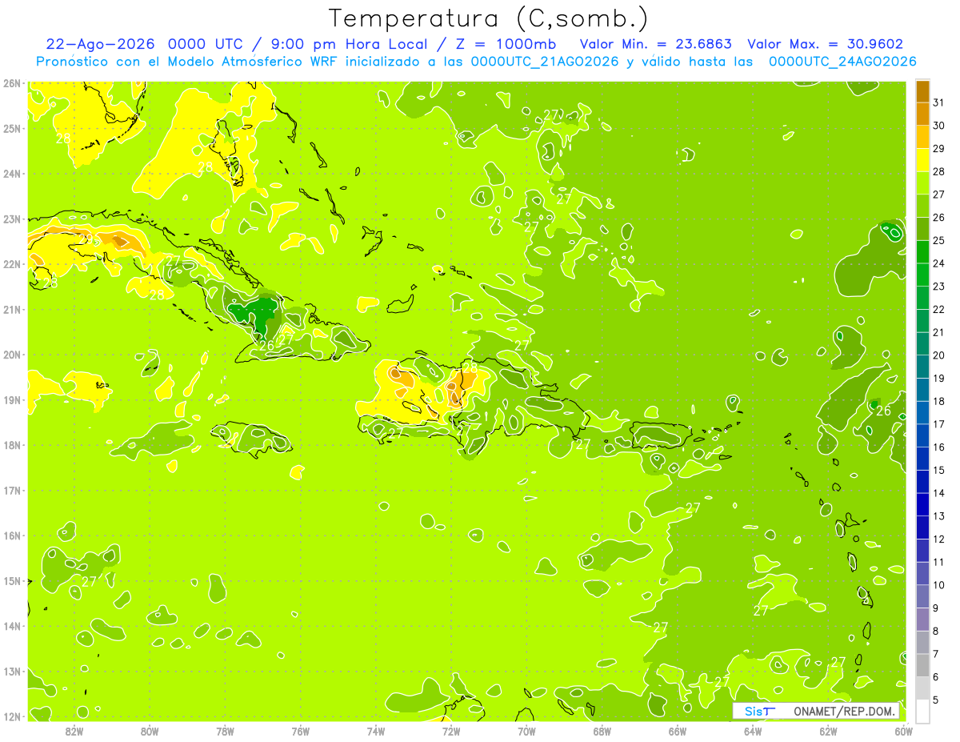This screenshot has height=742, width=960.
Task: Click the 12N latitude axis label
Action: pos(12,716)
